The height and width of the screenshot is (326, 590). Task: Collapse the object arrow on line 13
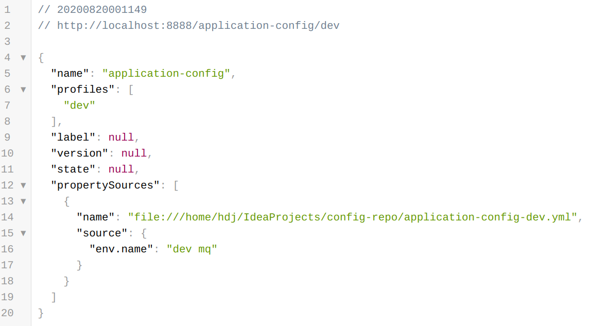(x=23, y=201)
